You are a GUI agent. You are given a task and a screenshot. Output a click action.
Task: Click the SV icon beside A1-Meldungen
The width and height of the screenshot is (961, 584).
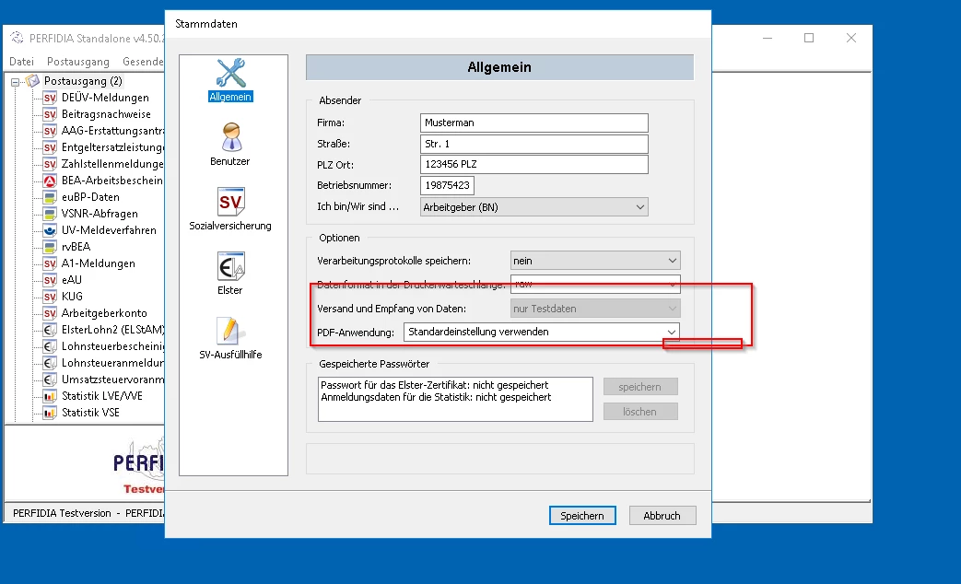click(51, 263)
